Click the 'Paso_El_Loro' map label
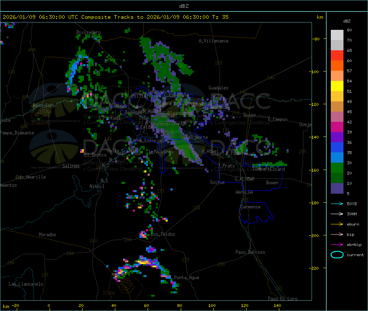 [283, 299]
